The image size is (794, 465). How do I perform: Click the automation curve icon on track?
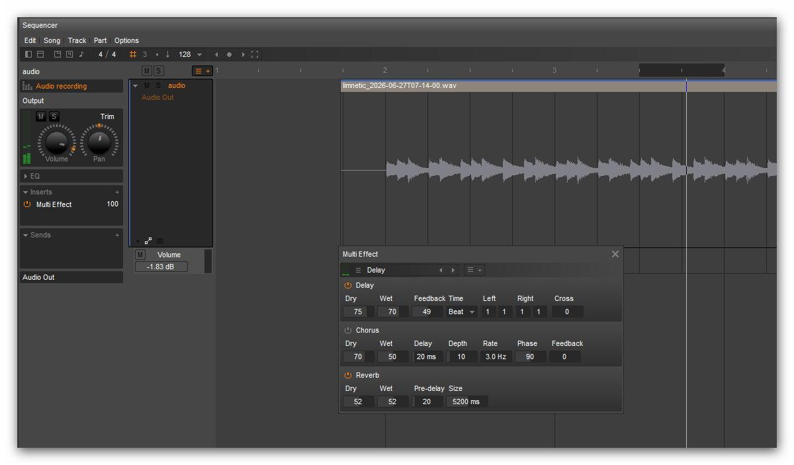[x=148, y=241]
